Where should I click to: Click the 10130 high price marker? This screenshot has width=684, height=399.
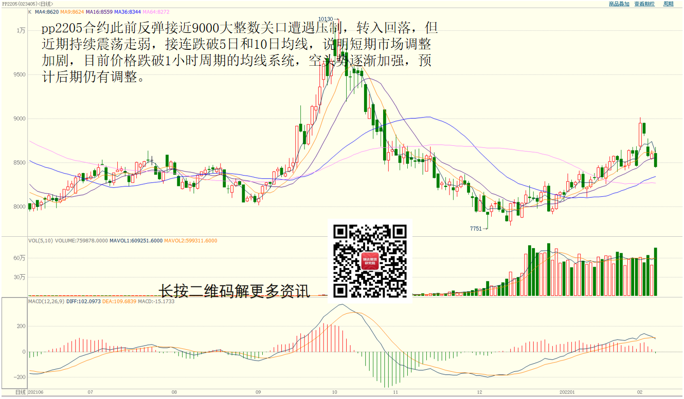pos(326,18)
